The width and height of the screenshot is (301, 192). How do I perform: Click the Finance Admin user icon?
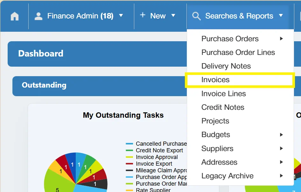(x=38, y=16)
